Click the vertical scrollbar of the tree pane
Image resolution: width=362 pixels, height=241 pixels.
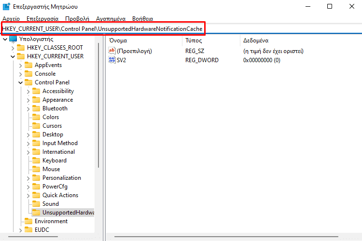pos(98,105)
